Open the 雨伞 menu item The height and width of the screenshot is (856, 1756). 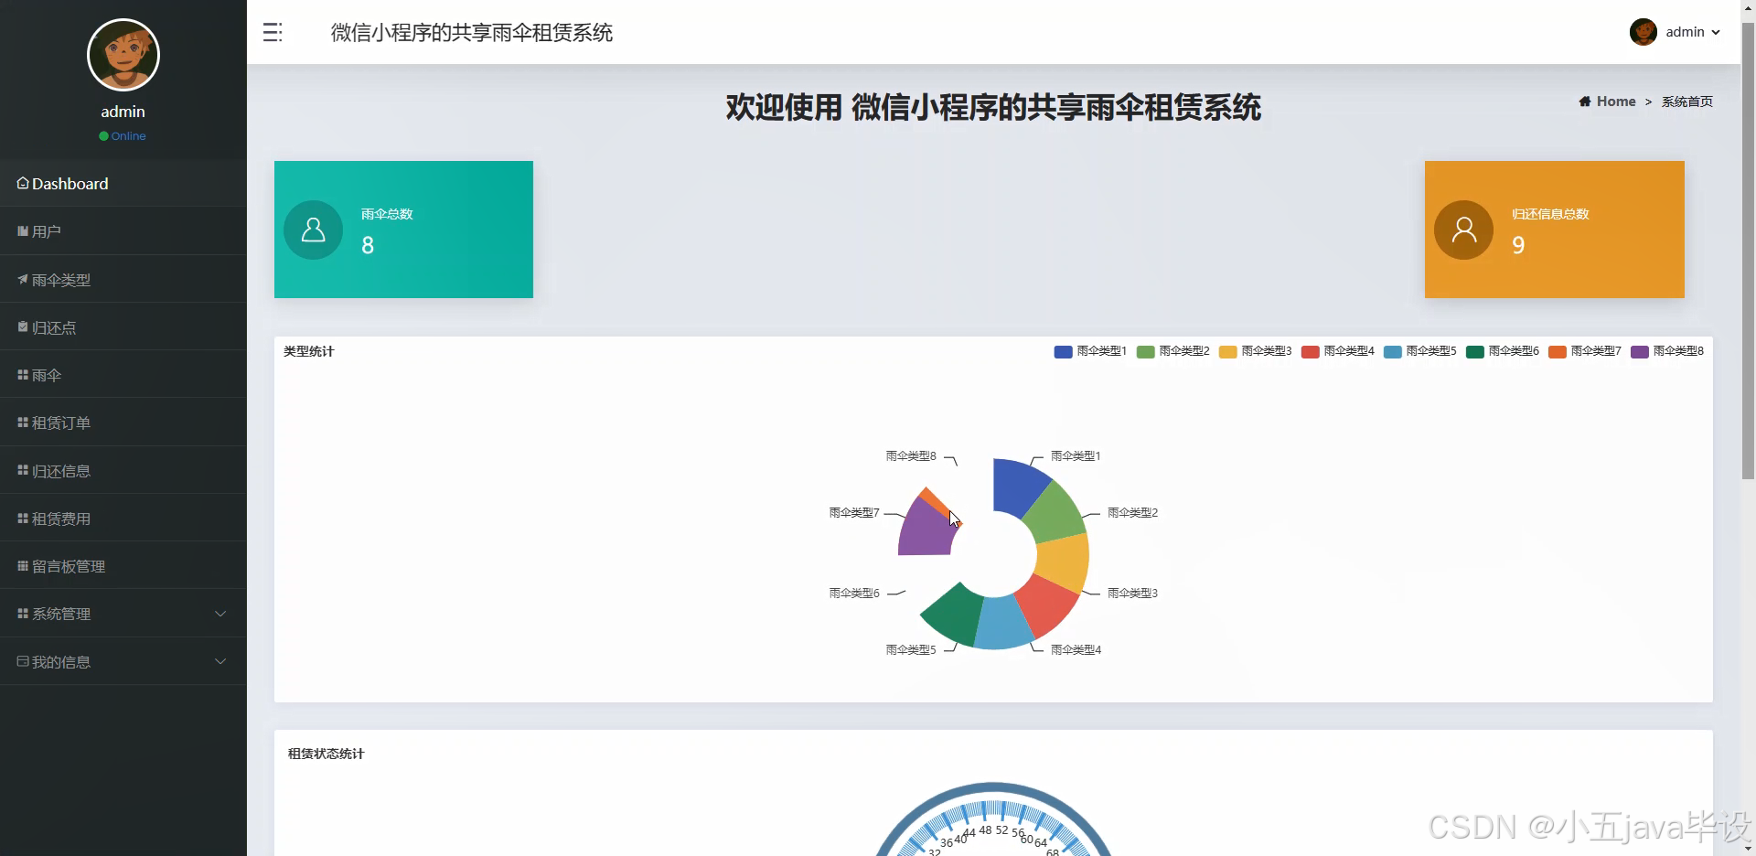coord(123,374)
